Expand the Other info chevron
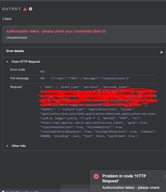Screen dimensions: 166x192 (x=7, y=146)
